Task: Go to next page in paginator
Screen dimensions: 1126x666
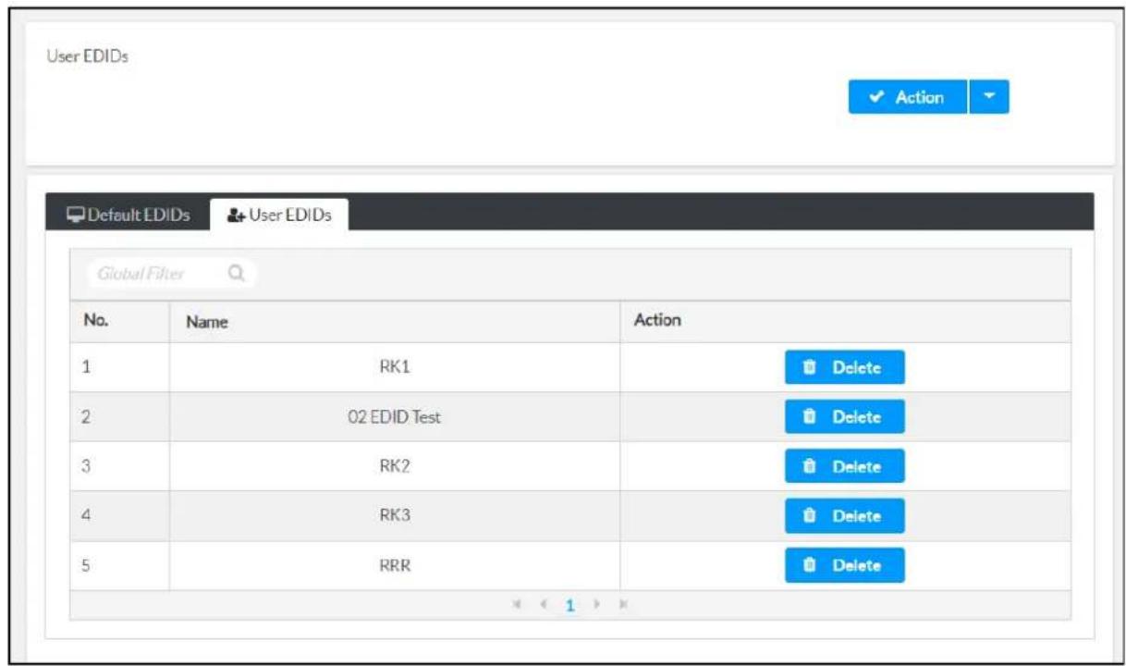Action: point(597,605)
